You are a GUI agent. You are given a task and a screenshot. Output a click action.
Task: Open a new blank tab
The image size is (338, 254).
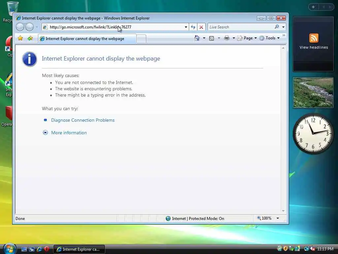[x=141, y=39]
